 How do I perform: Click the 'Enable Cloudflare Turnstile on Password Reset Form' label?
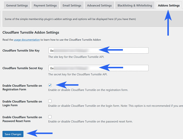tap(22, 119)
